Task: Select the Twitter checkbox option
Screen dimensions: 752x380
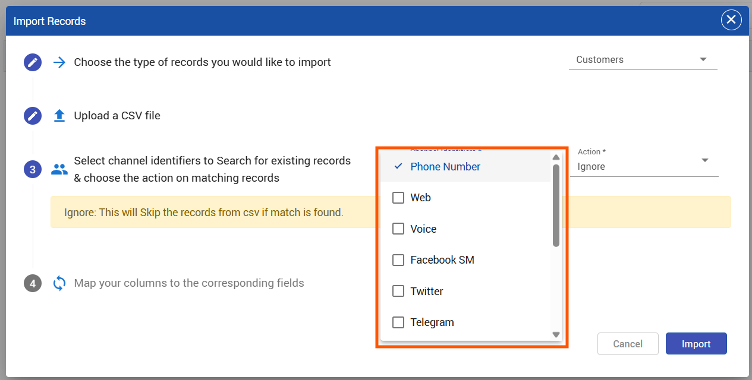Action: [x=398, y=292]
